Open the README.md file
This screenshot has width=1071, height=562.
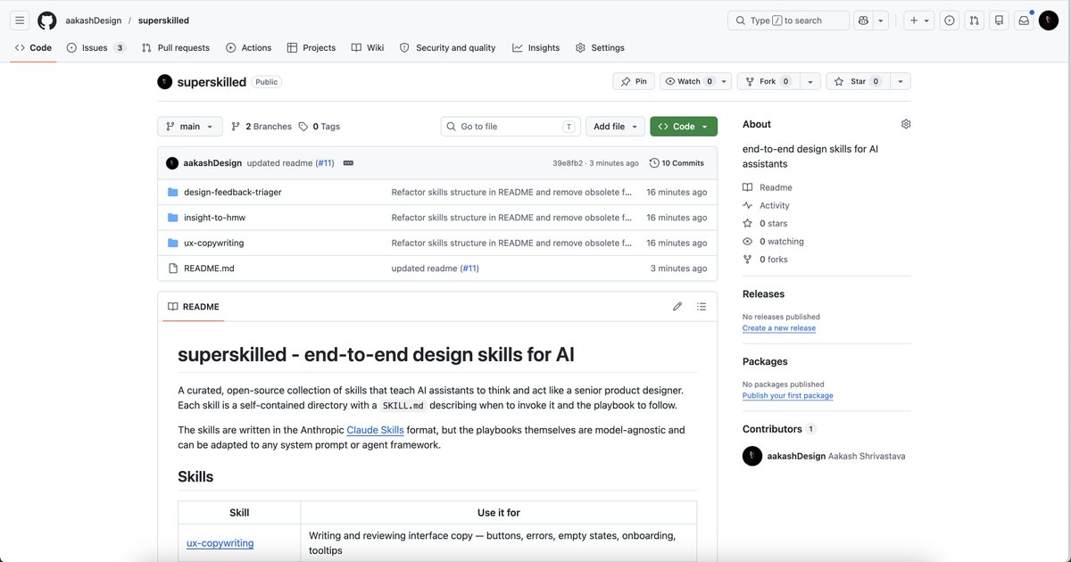[209, 269]
